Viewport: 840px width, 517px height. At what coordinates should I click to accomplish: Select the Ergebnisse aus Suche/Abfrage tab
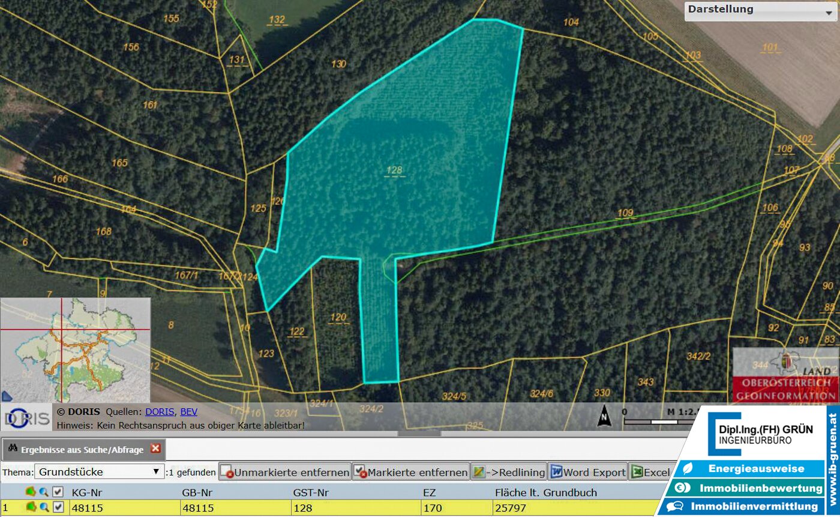[78, 449]
